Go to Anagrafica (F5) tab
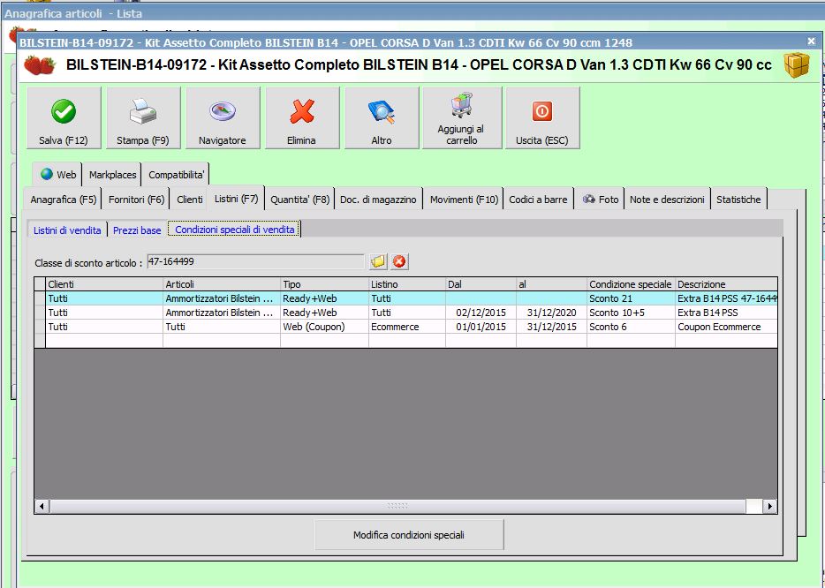 63,200
